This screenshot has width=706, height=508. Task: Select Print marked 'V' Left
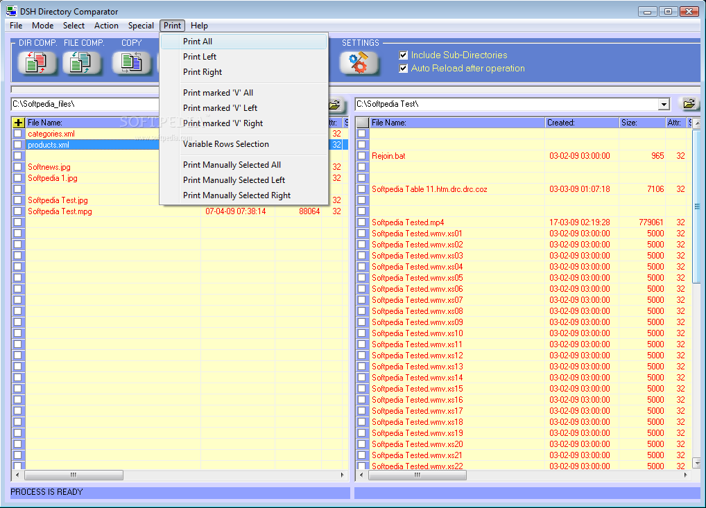(243, 108)
